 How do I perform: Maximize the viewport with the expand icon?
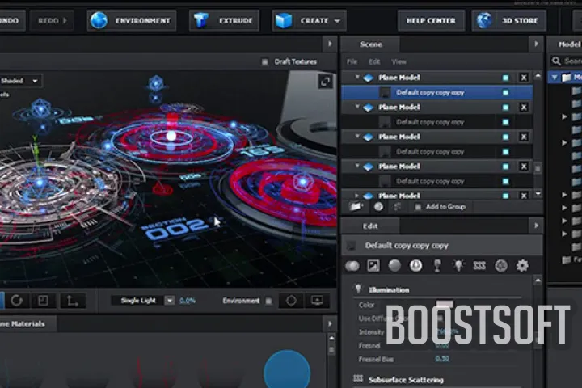[x=325, y=82]
